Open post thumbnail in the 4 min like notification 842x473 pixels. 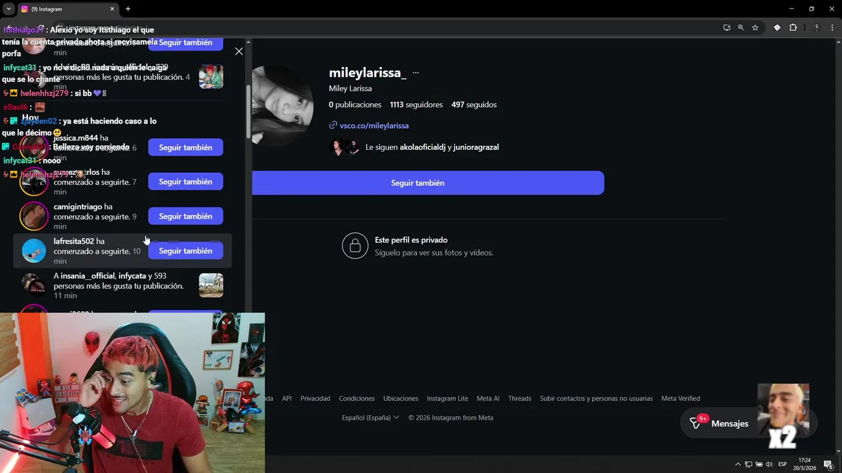coord(211,77)
